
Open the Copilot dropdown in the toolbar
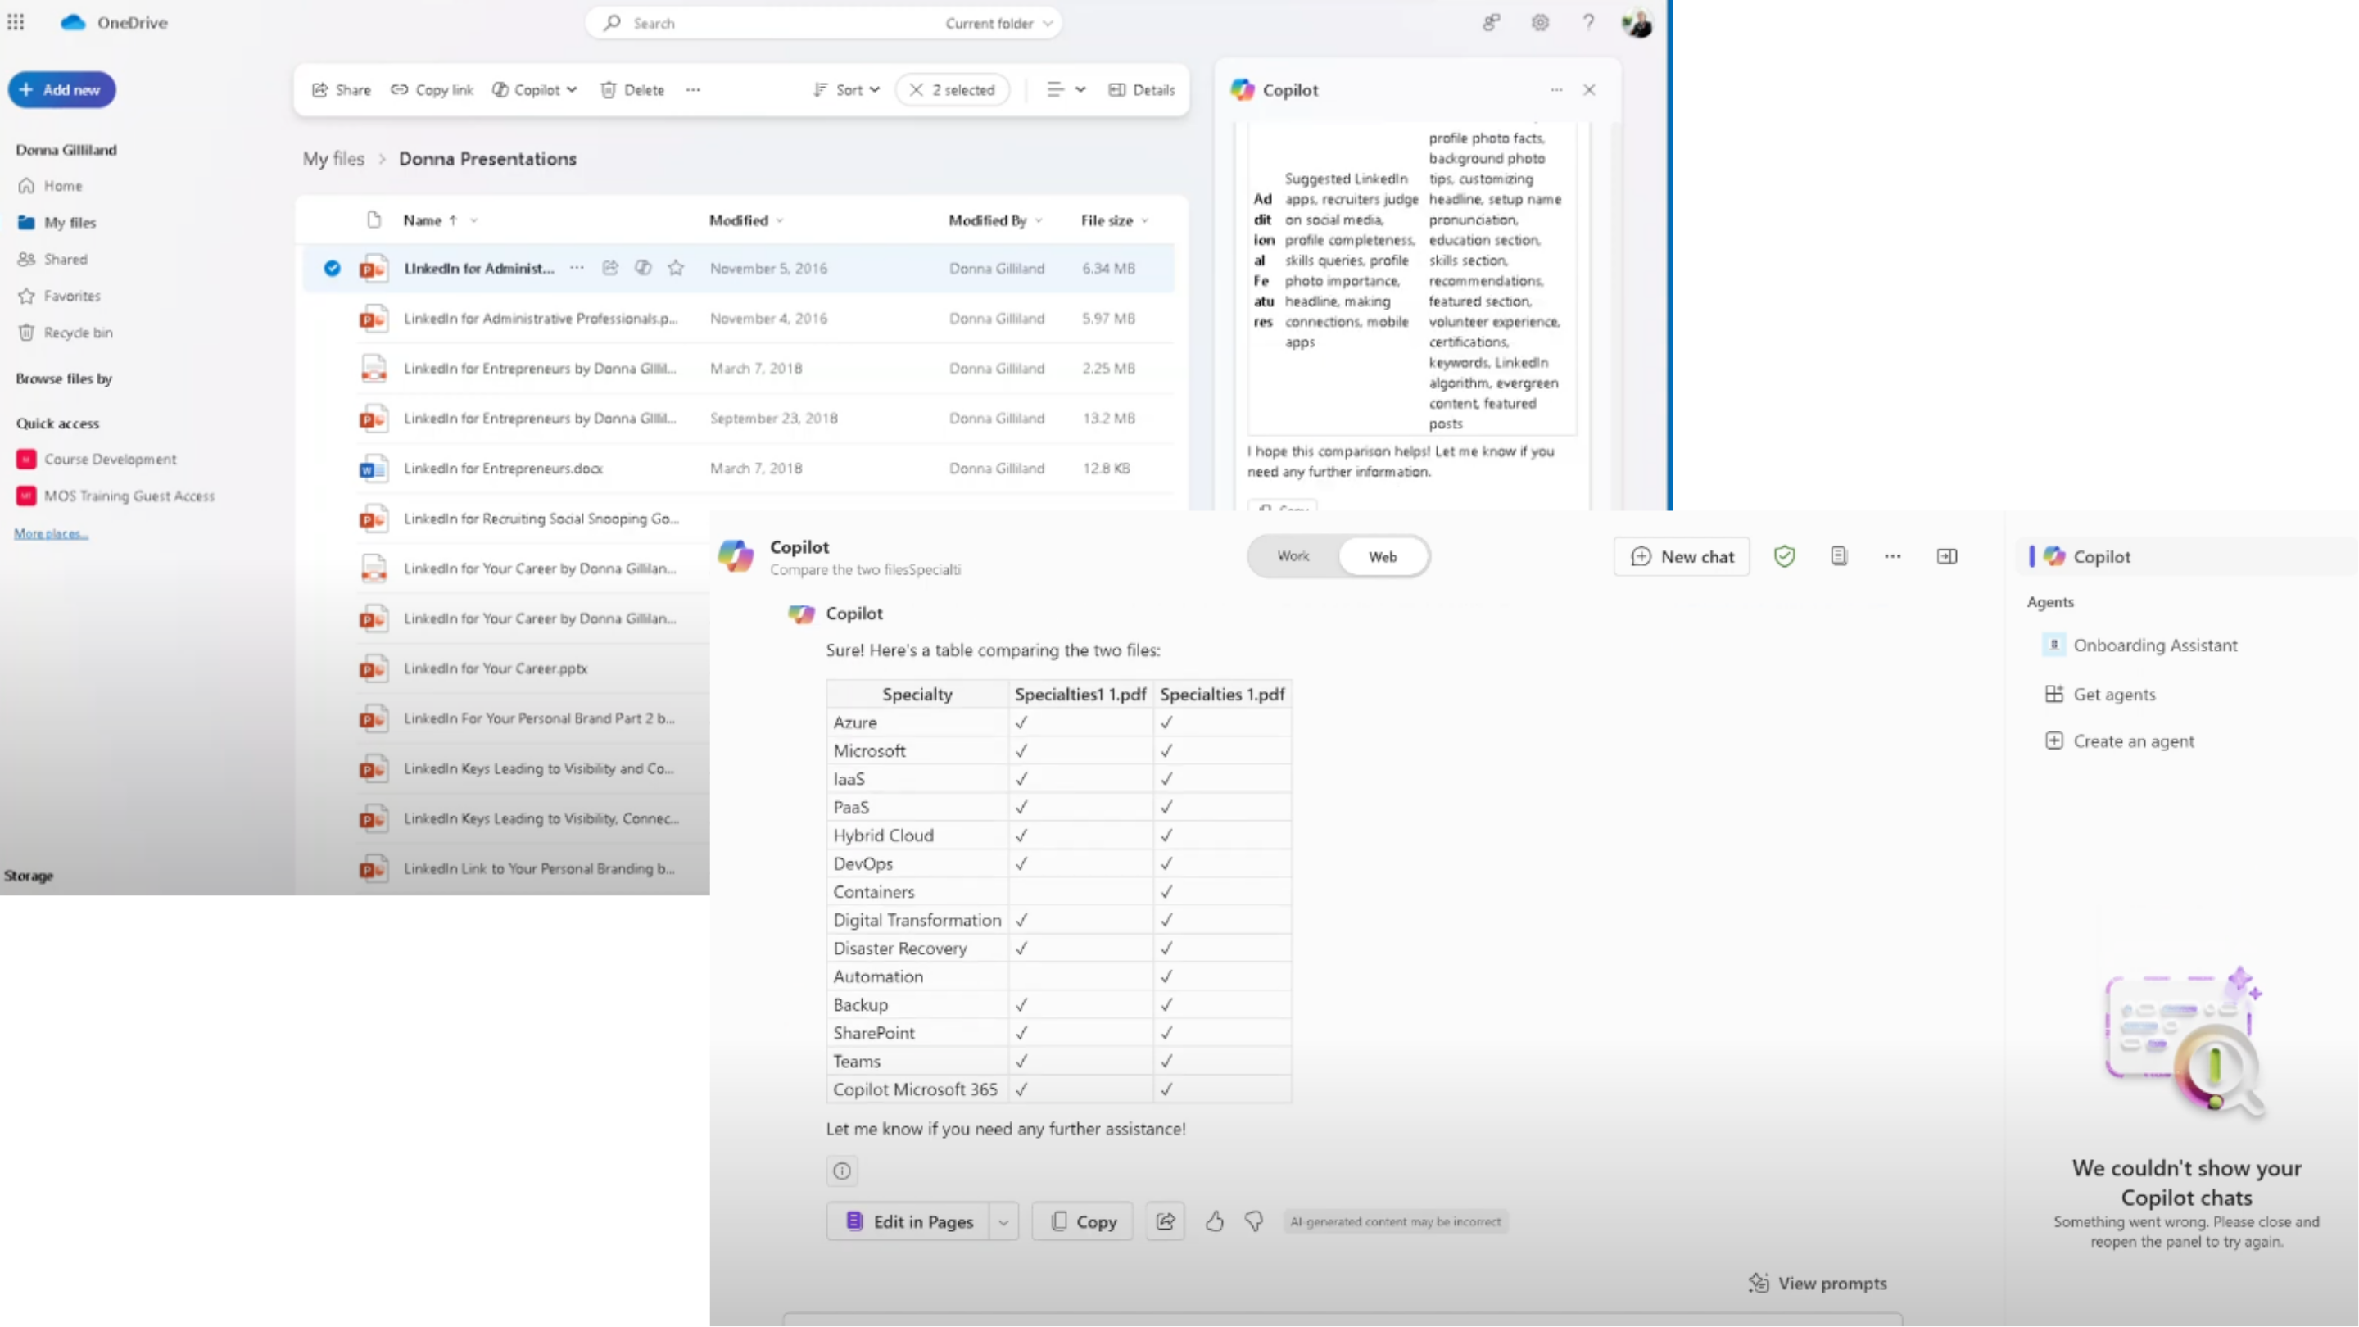[535, 90]
